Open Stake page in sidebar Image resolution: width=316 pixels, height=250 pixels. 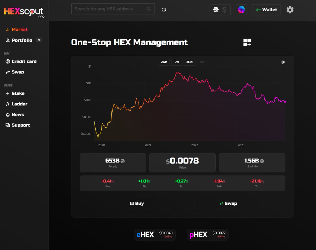click(15, 93)
